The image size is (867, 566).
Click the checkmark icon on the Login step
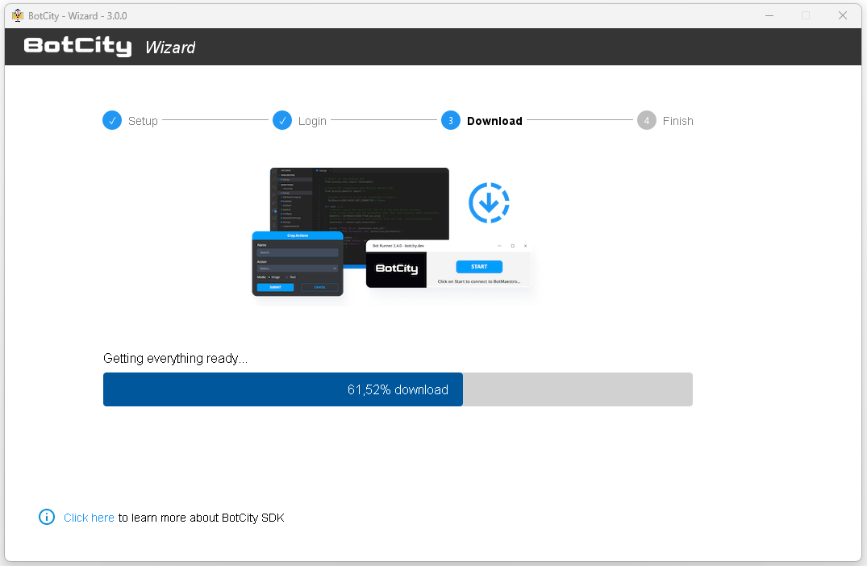283,120
